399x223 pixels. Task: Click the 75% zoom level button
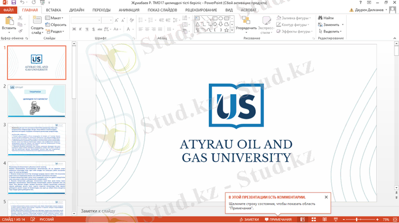386,220
